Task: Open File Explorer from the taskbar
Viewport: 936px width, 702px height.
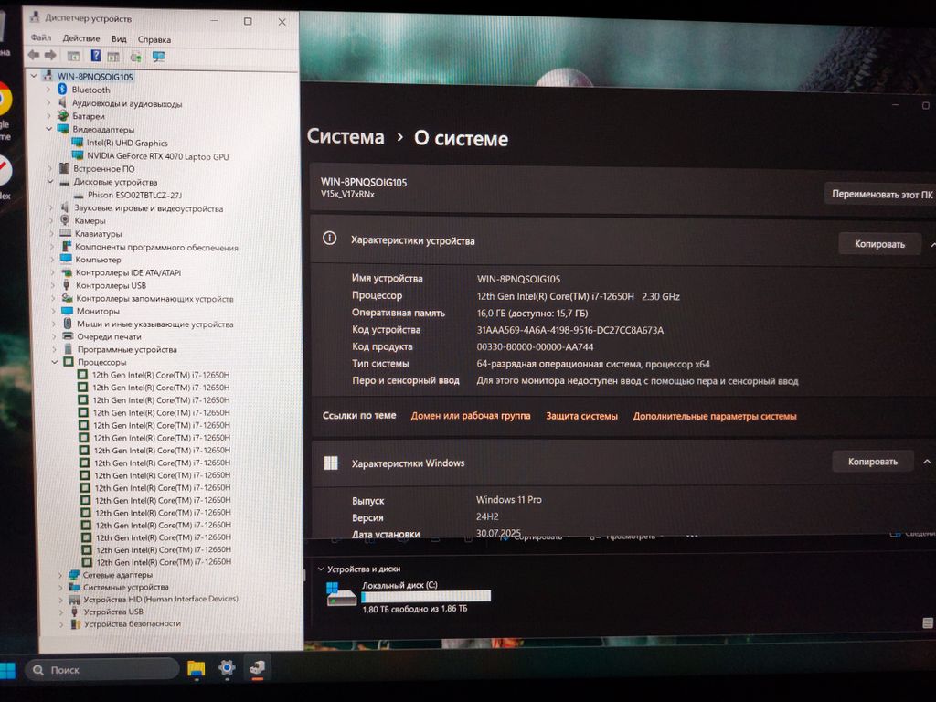Action: 196,669
